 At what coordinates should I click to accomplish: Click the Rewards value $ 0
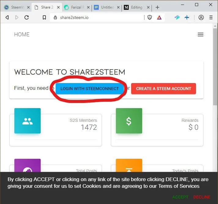click(194, 127)
